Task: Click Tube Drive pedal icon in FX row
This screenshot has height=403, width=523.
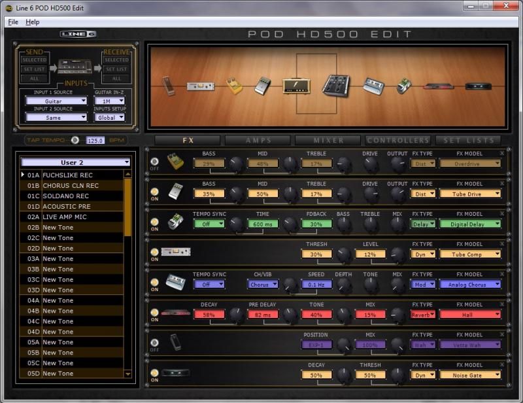Action: (x=175, y=191)
